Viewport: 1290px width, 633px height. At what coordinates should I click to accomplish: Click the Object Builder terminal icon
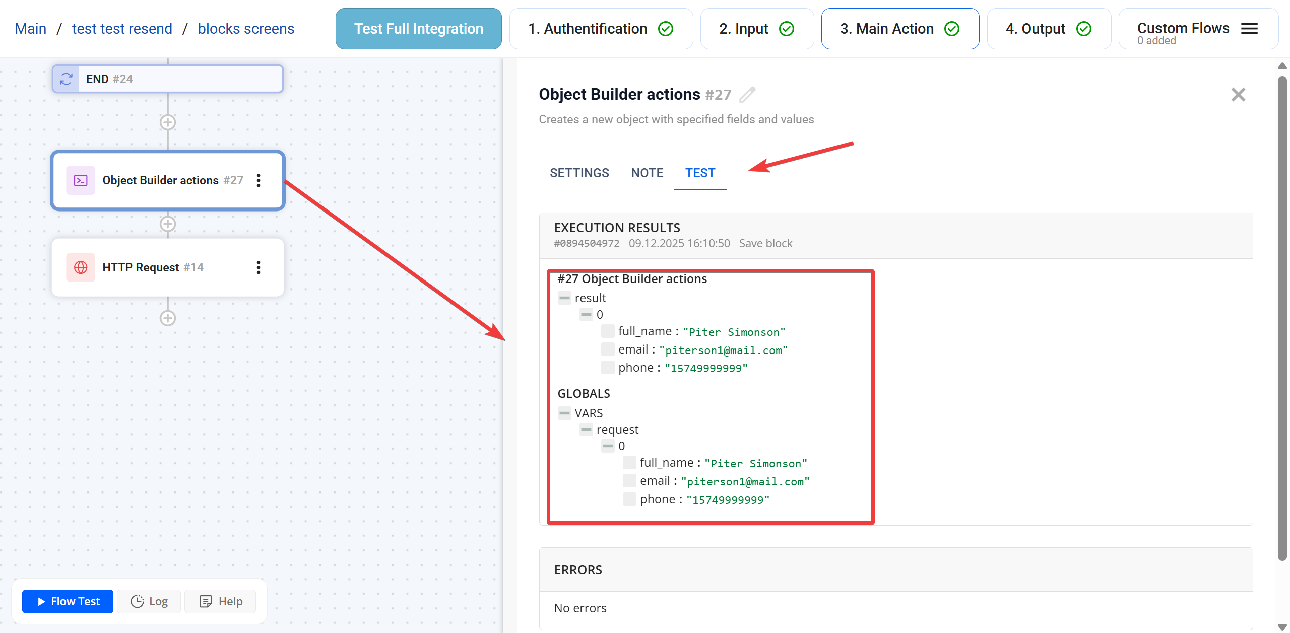pos(81,180)
